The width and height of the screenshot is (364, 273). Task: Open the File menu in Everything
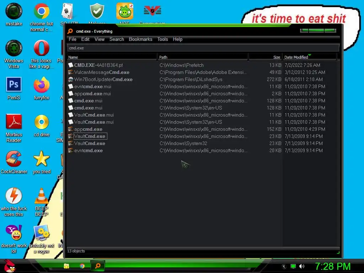(73, 39)
